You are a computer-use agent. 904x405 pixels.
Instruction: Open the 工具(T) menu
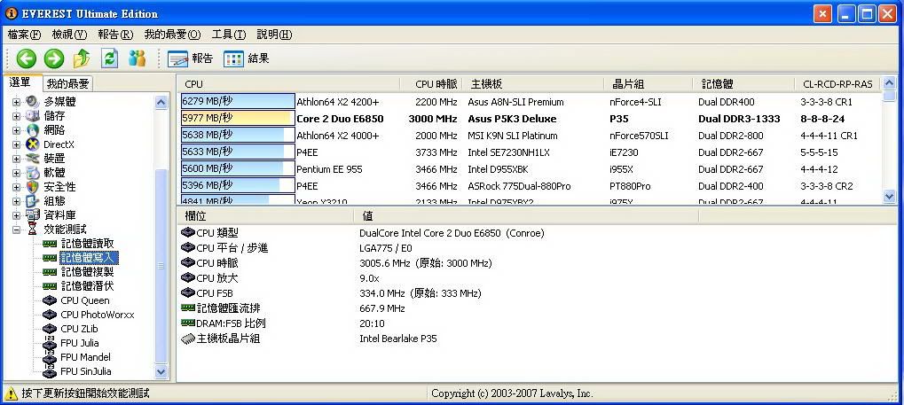point(228,35)
